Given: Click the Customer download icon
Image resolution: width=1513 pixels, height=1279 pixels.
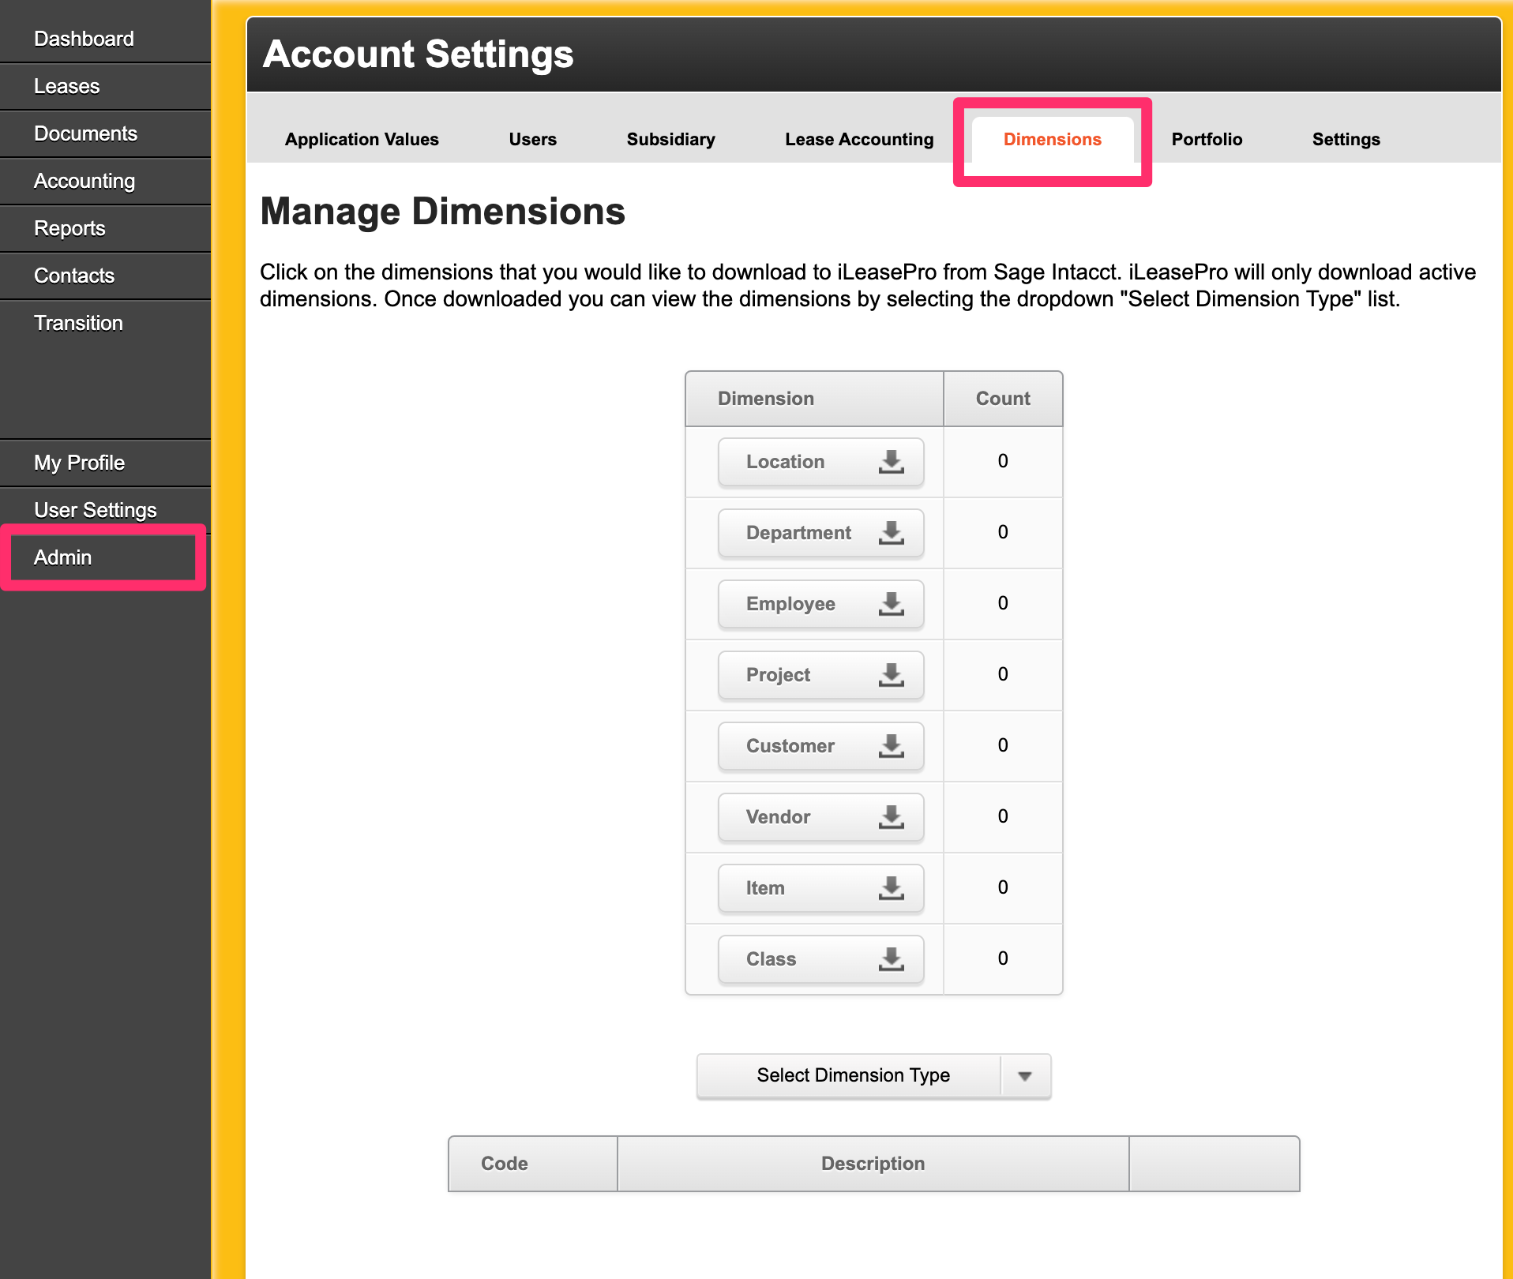Looking at the screenshot, I should 891,746.
